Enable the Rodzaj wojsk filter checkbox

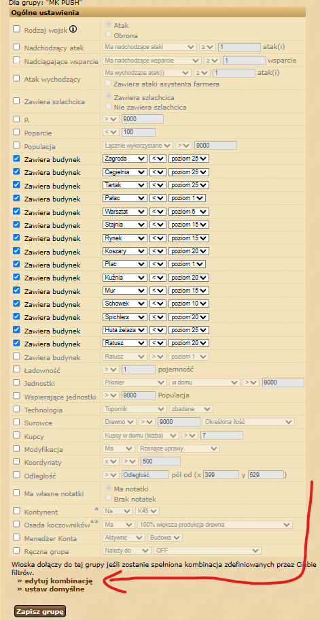coord(16,29)
